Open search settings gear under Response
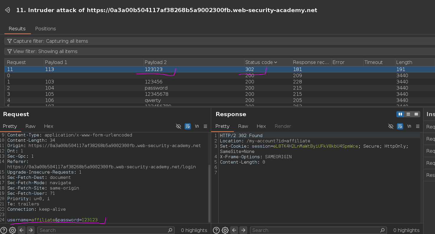The width and height of the screenshot is (435, 234). (225, 230)
